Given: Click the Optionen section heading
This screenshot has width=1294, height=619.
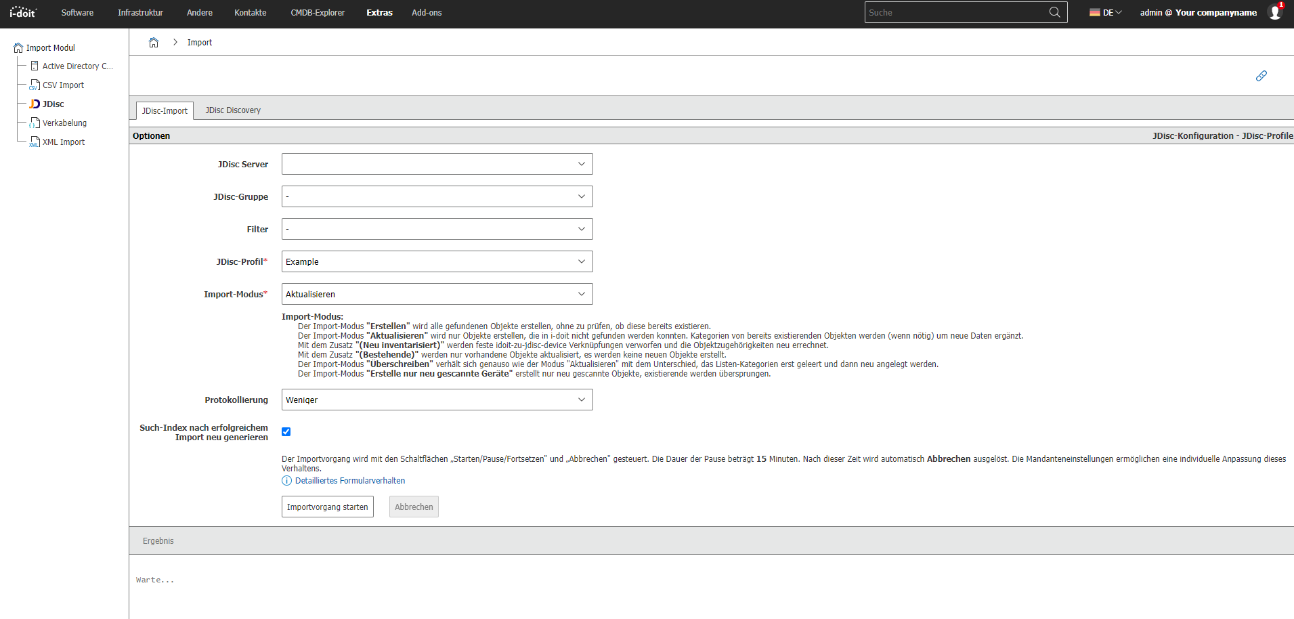Looking at the screenshot, I should [x=152, y=136].
